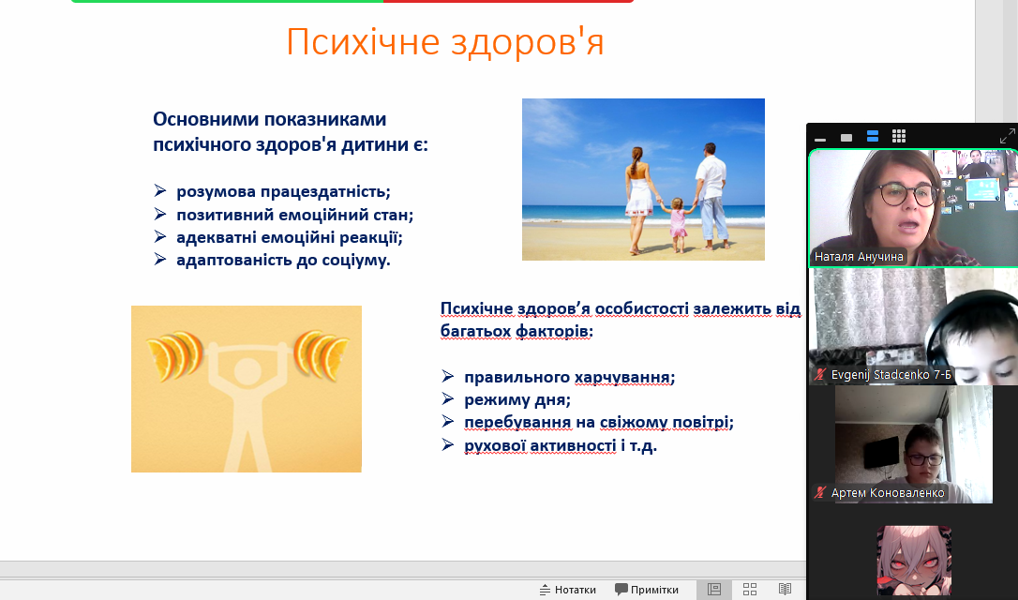1018x600 pixels.
Task: Hide the Zoom thumbnail video panel
Action: 820,139
